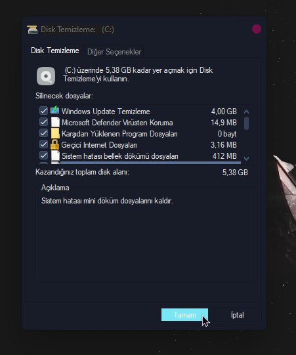The width and height of the screenshot is (296, 355).
Task: Click the 3,16 MB size value
Action: click(x=224, y=145)
